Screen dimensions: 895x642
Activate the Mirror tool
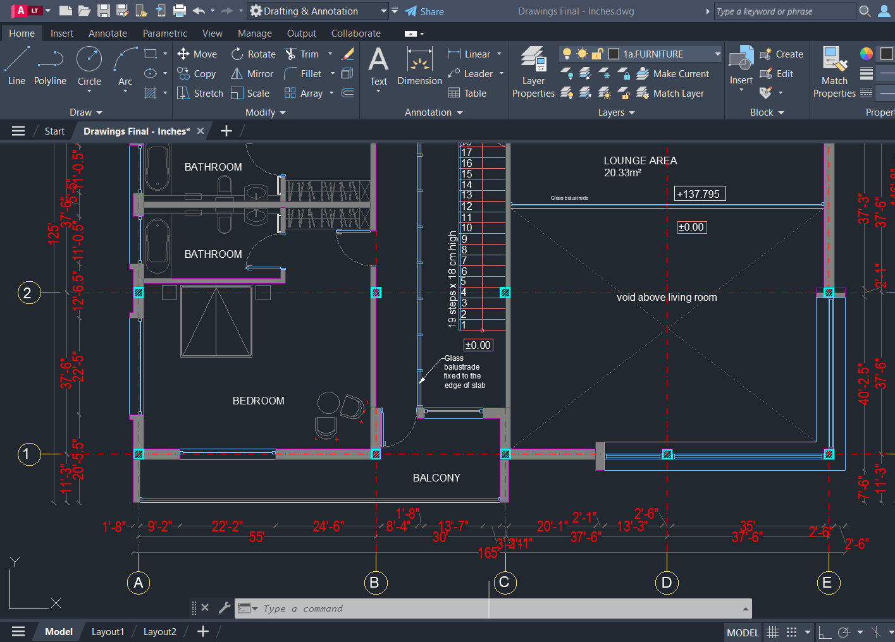[x=252, y=74]
